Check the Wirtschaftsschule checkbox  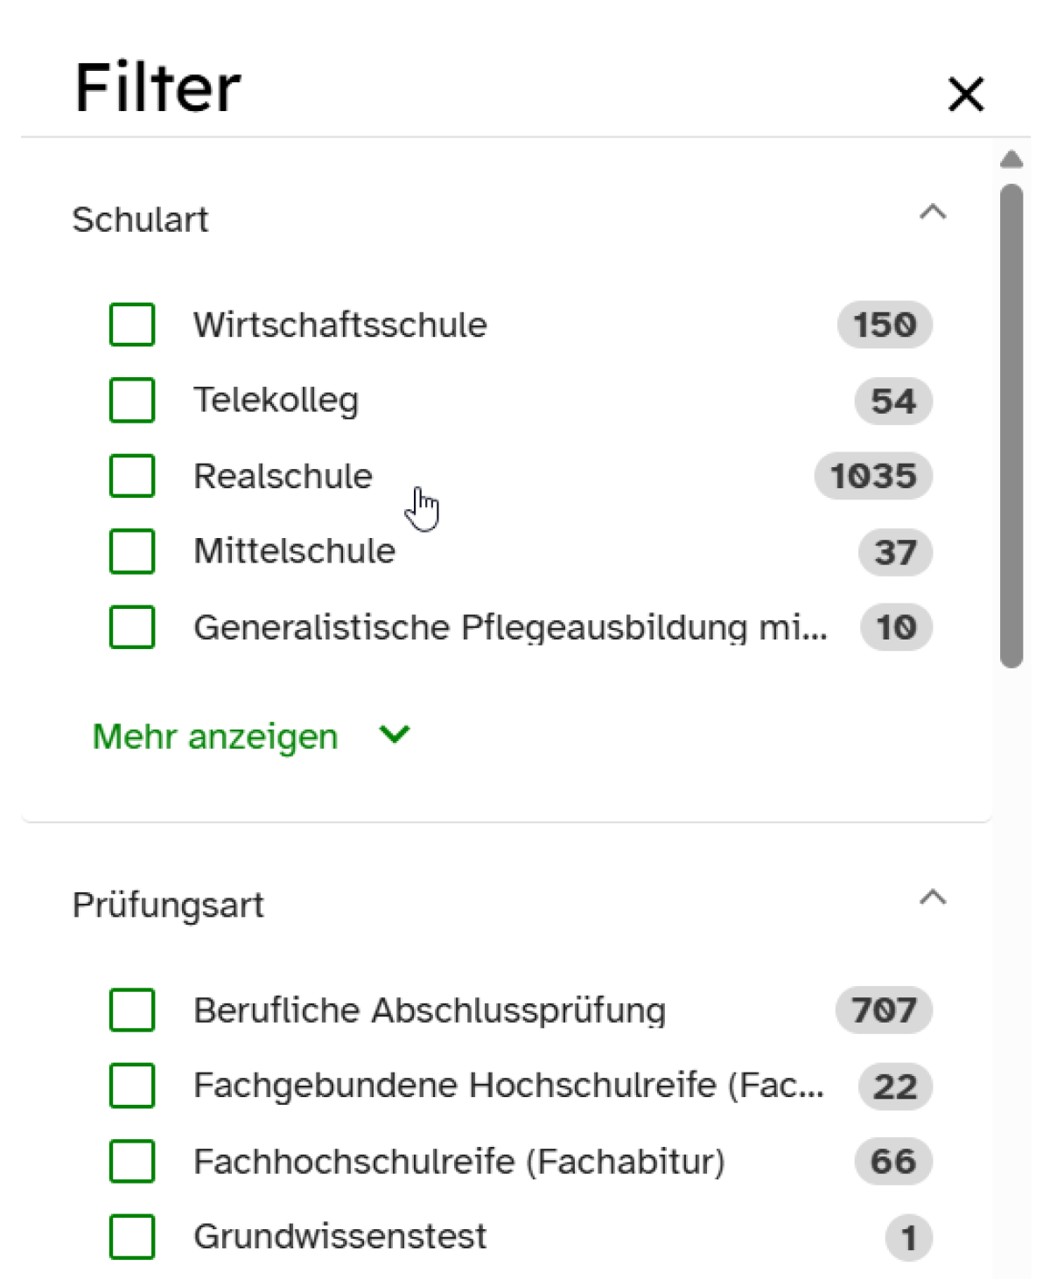(132, 325)
